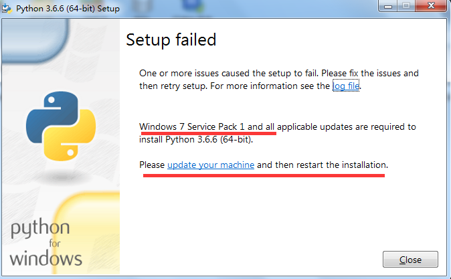Image resolution: width=451 pixels, height=279 pixels.
Task: Click the 'One or more issues' message line
Action: [279, 73]
